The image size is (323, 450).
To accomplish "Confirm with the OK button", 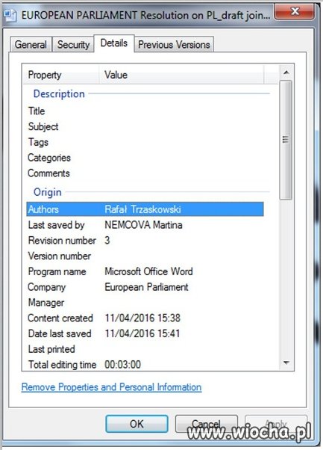I will coord(137,424).
